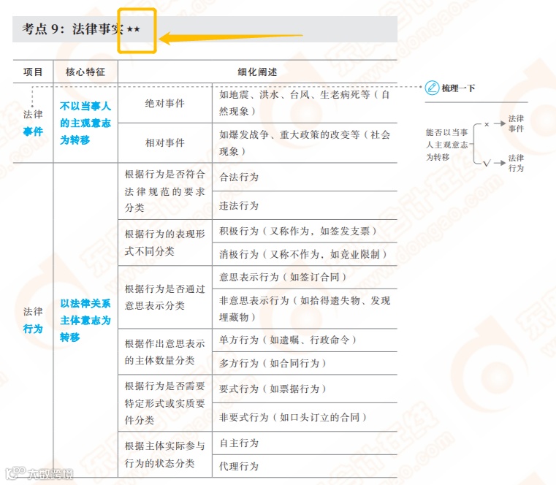Select 非意思表示行为（如拾得遗失物、发现埋藏物）

point(305,309)
